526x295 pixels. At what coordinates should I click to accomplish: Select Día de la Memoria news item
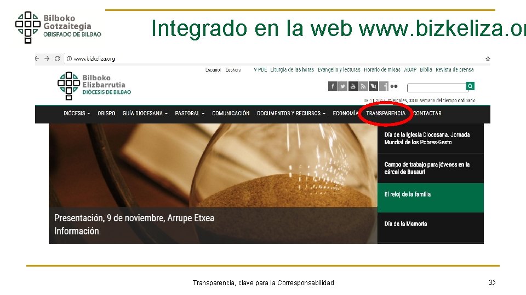point(431,227)
